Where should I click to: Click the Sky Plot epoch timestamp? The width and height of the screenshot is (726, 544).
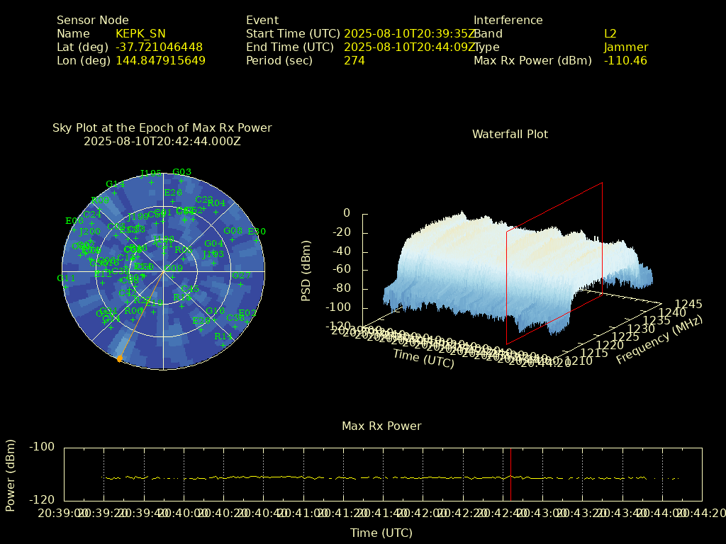click(162, 142)
